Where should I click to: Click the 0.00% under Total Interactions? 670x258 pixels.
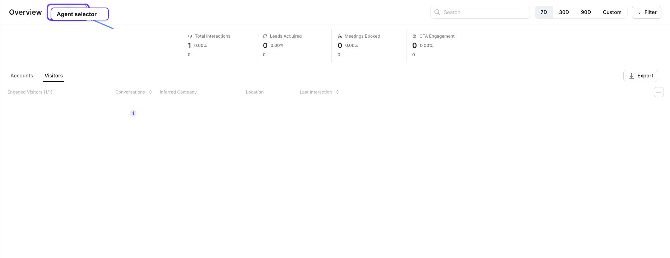coord(201,46)
